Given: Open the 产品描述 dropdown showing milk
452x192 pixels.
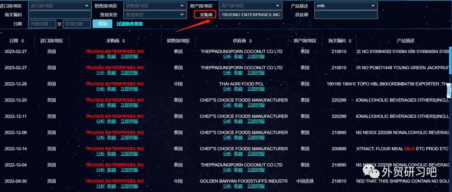Looking at the screenshot, I should 346,5.
